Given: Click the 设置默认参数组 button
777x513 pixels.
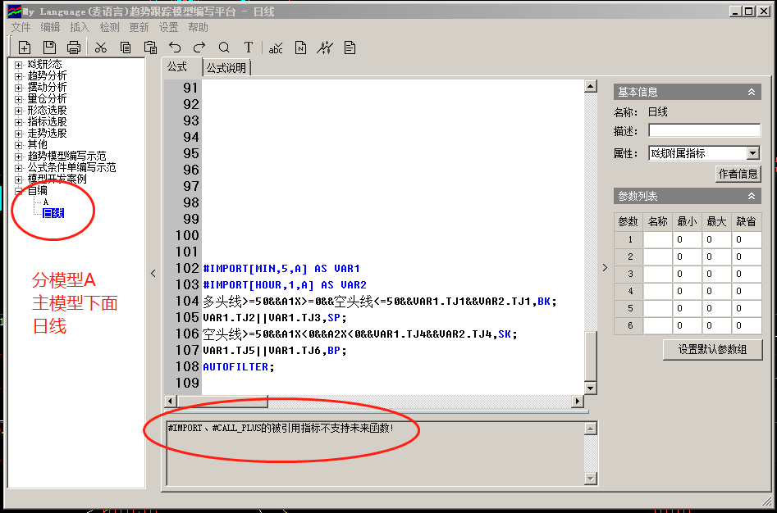Looking at the screenshot, I should pyautogui.click(x=712, y=350).
